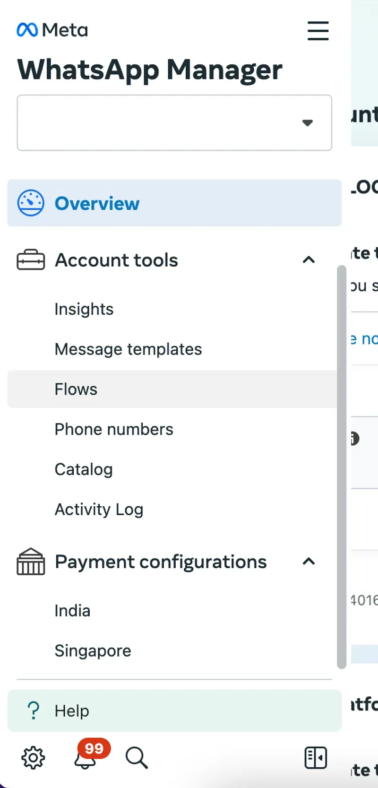Click the Payment configurations heading text
378x788 pixels.
click(161, 562)
